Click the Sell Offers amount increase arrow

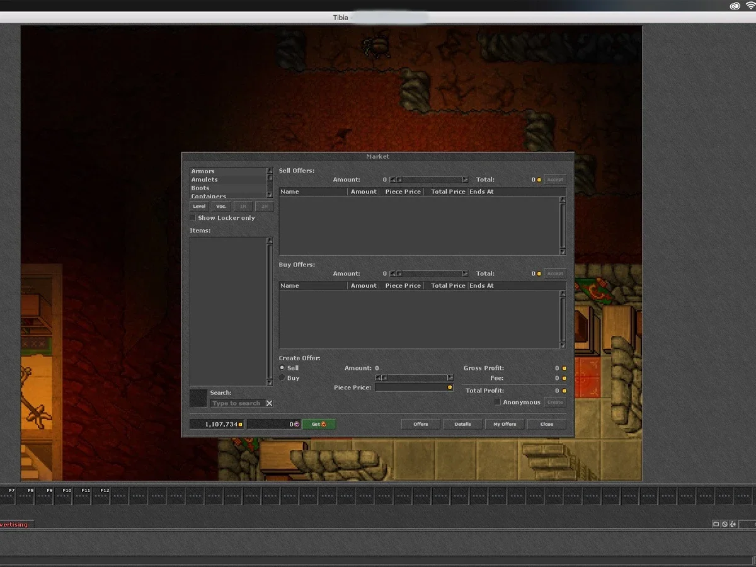[466, 180]
